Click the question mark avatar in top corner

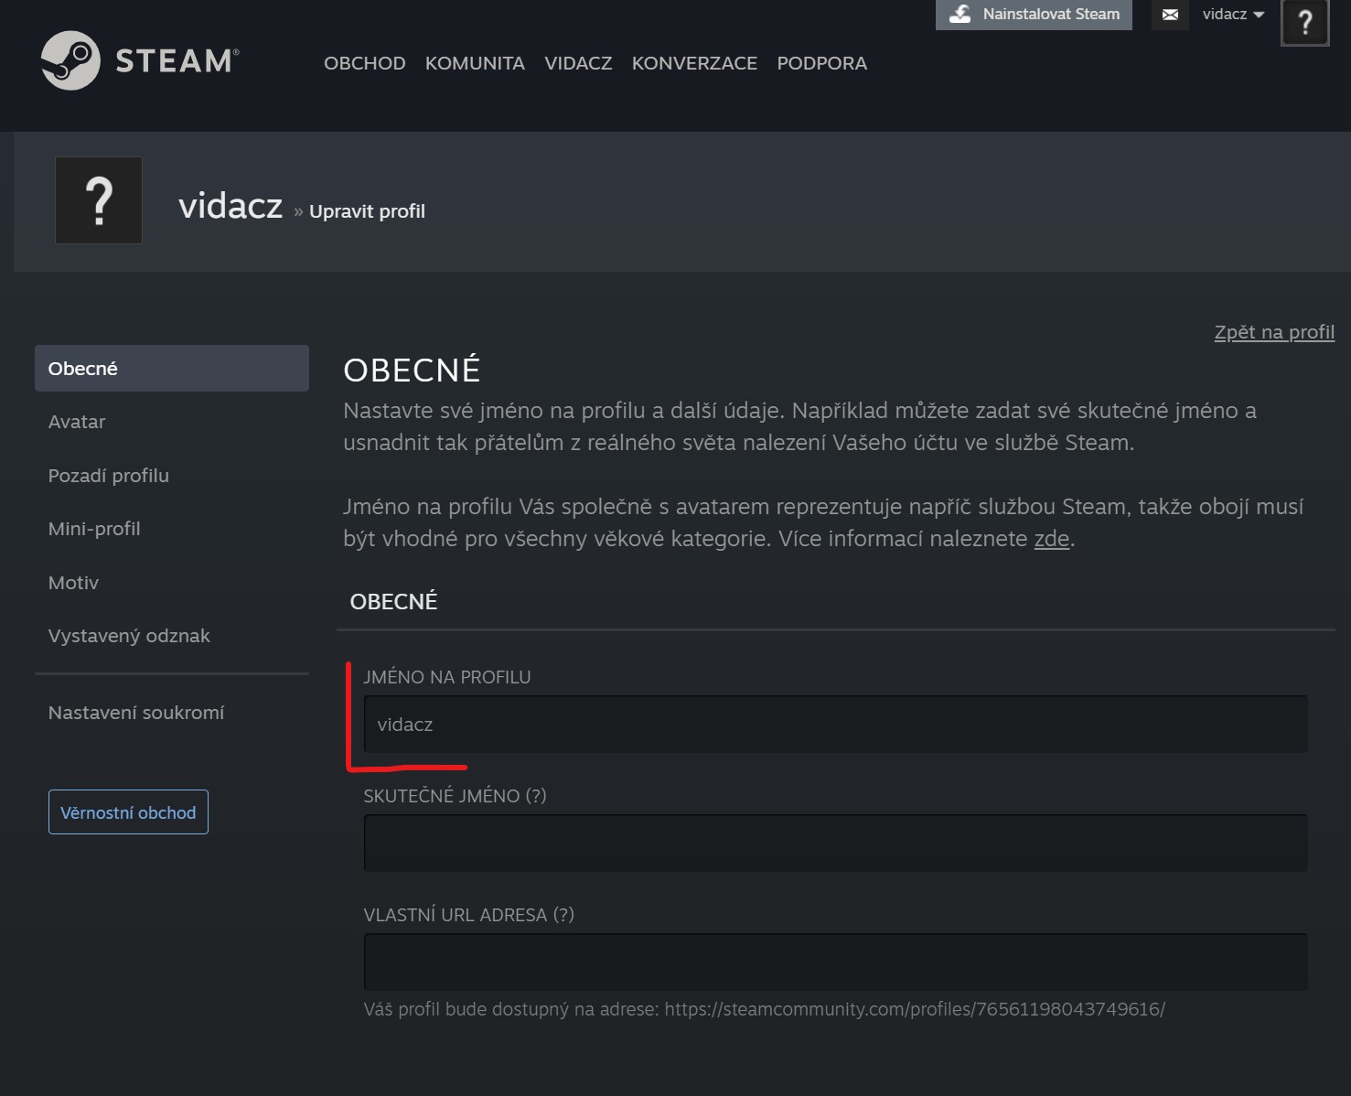1305,22
